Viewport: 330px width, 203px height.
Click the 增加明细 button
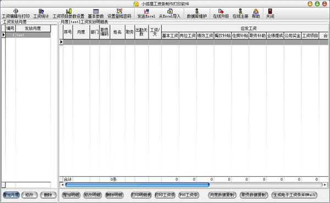click(71, 195)
